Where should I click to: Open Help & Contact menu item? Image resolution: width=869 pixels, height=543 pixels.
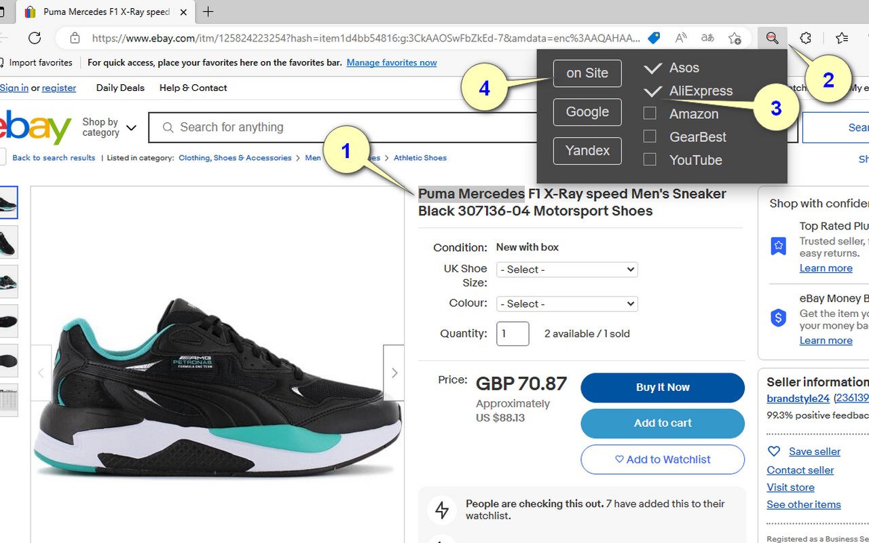pyautogui.click(x=193, y=88)
